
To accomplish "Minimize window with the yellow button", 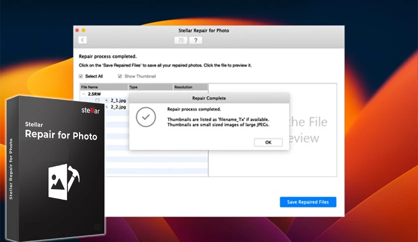I will click(x=83, y=30).
